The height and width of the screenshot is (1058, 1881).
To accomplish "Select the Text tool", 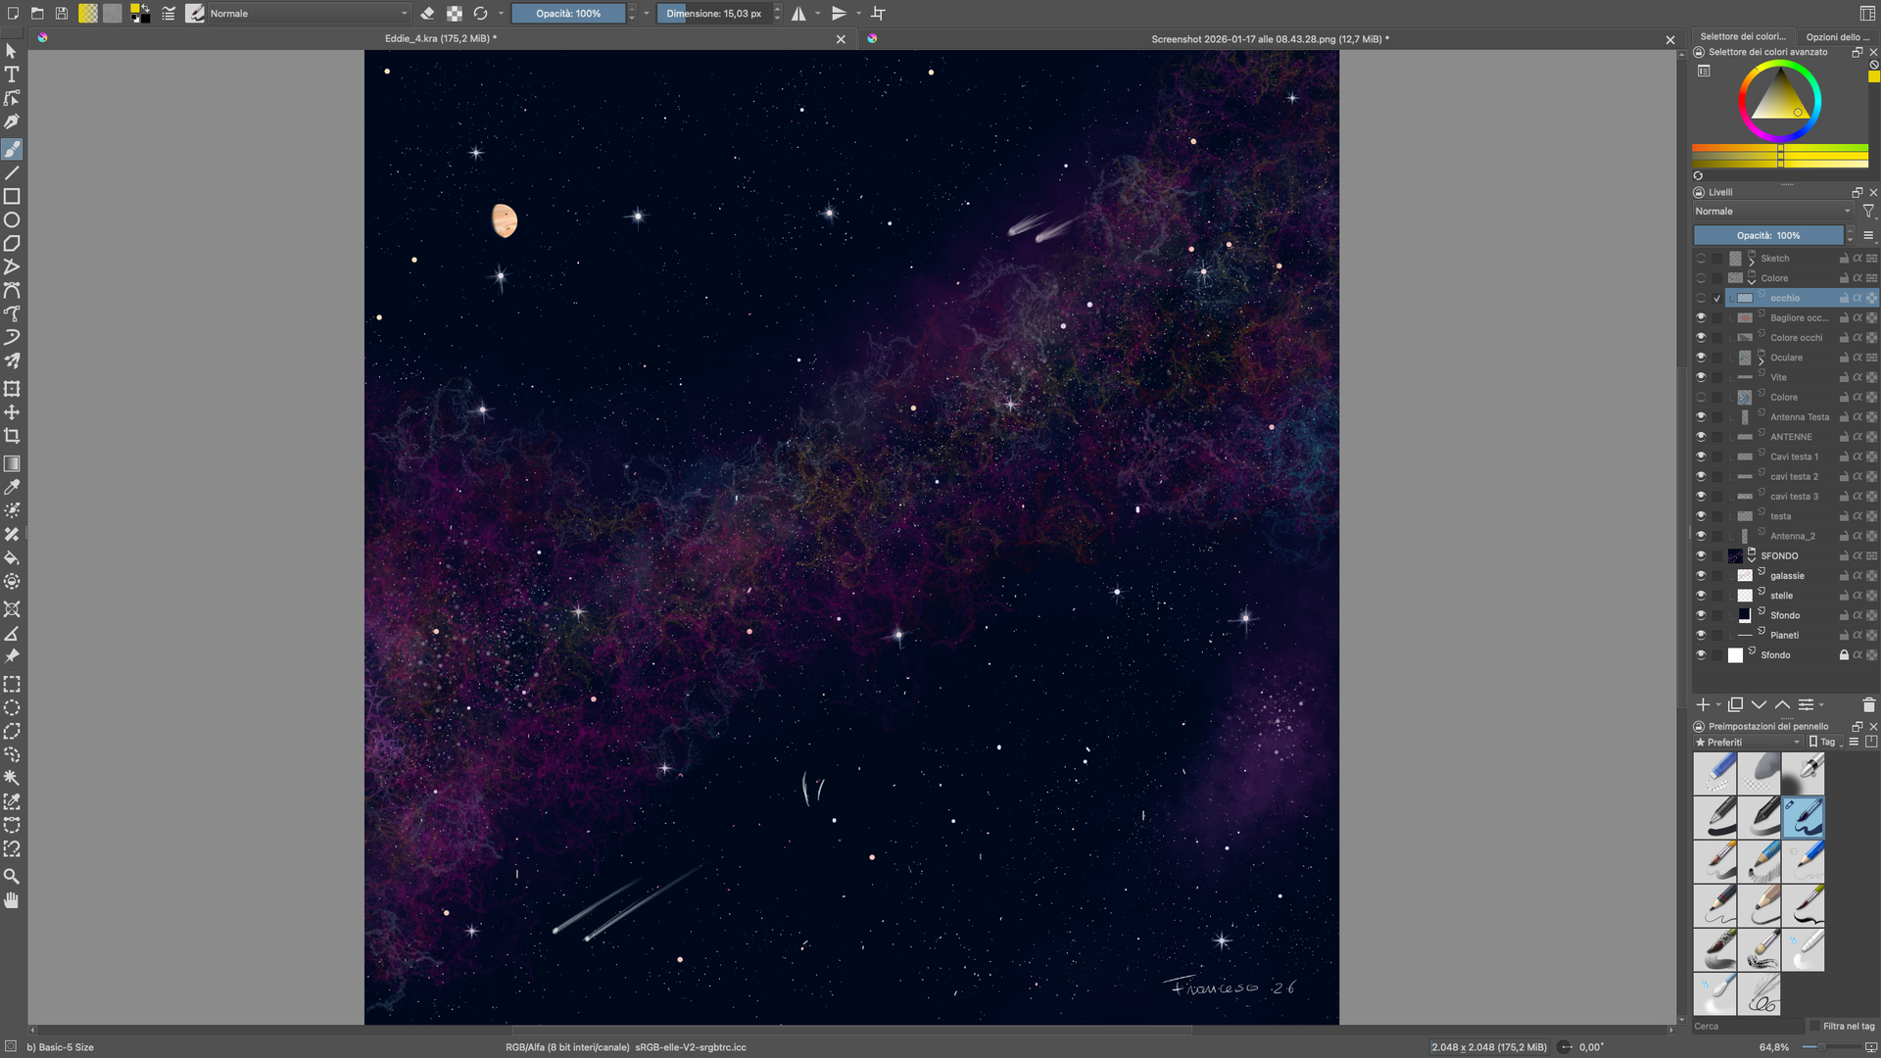I will [x=12, y=74].
